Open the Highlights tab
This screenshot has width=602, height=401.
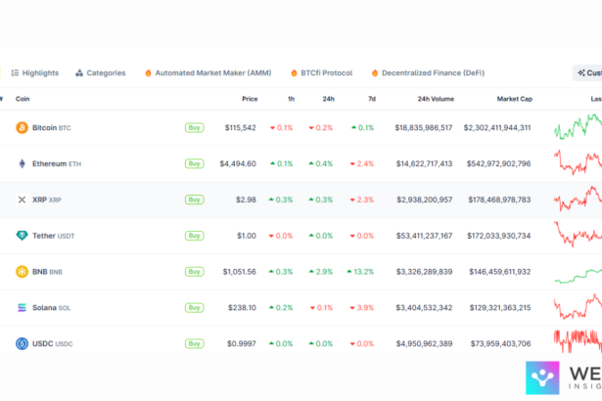(39, 73)
